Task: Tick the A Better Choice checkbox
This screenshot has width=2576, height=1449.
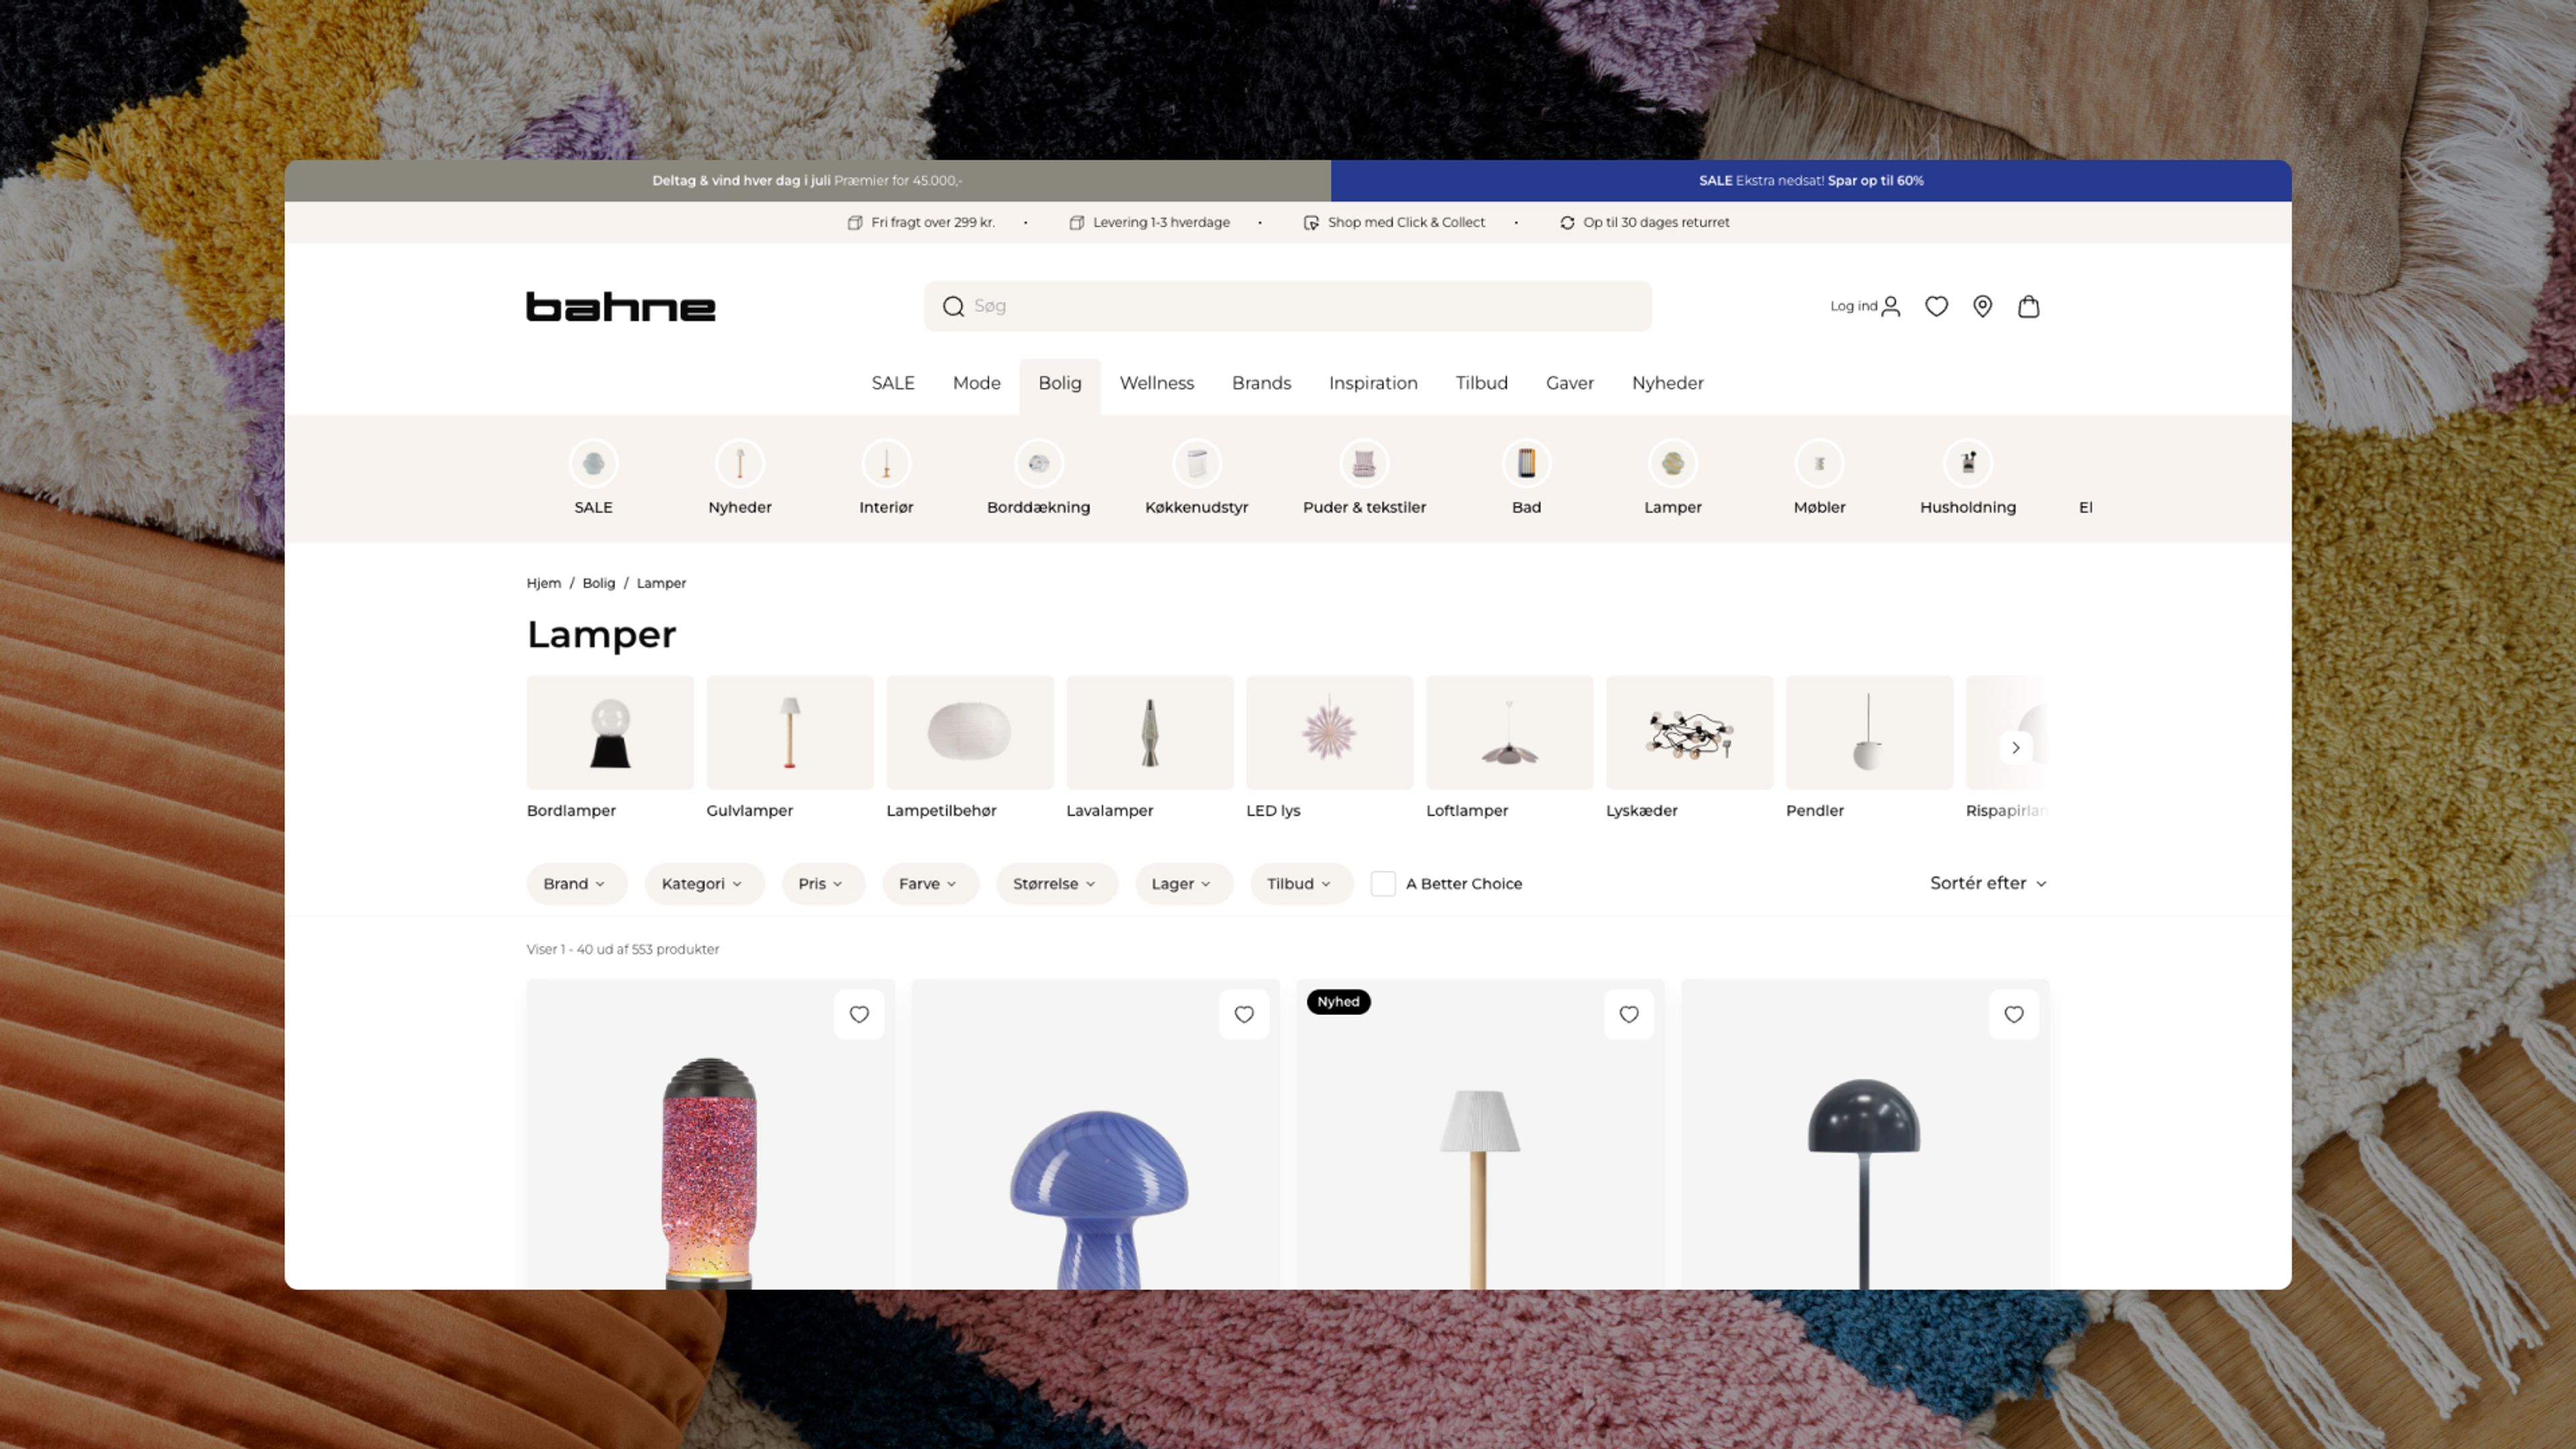Action: coord(1383,883)
